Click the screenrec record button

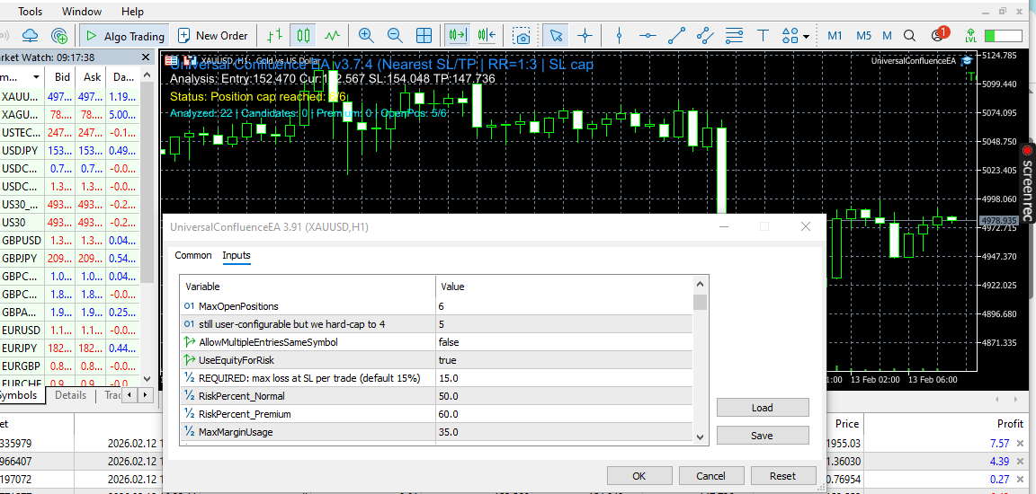1027,150
